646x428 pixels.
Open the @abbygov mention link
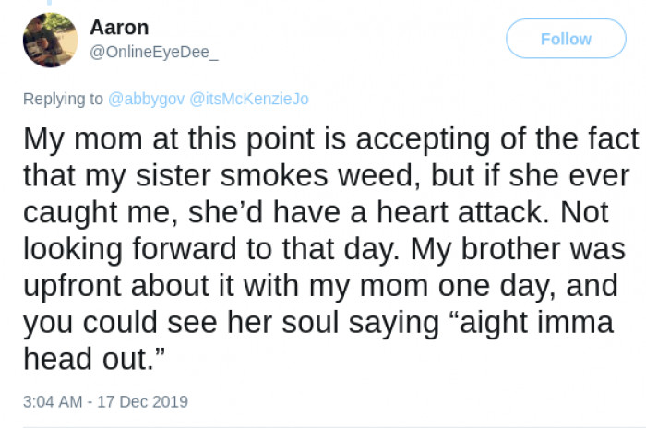click(x=147, y=99)
